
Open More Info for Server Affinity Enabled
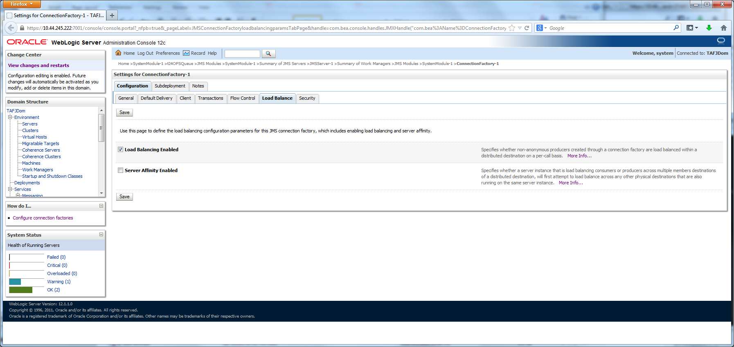(571, 183)
